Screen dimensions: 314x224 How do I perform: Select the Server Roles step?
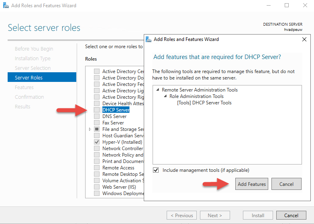tap(42, 77)
